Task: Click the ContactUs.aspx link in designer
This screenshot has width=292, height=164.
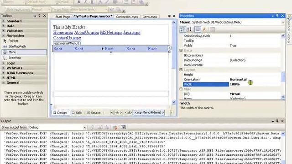Action: [x=67, y=38]
